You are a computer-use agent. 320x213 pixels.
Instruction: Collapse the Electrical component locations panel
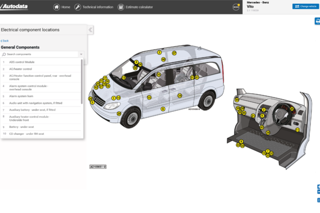[91, 30]
